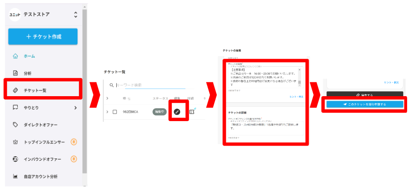
Task: Click the このチケットを発行申請する button
Action: coord(364,104)
